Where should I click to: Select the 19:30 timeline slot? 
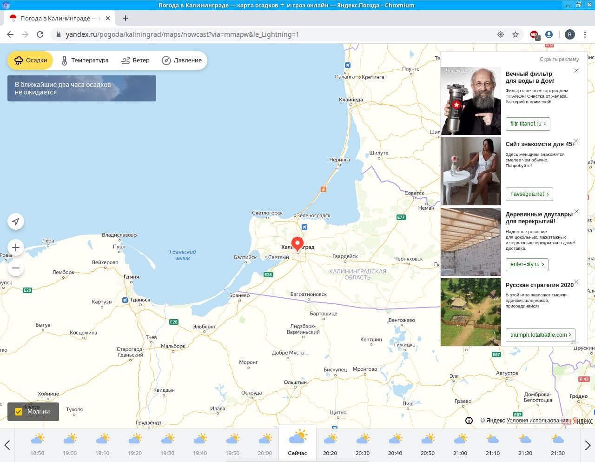tap(167, 445)
